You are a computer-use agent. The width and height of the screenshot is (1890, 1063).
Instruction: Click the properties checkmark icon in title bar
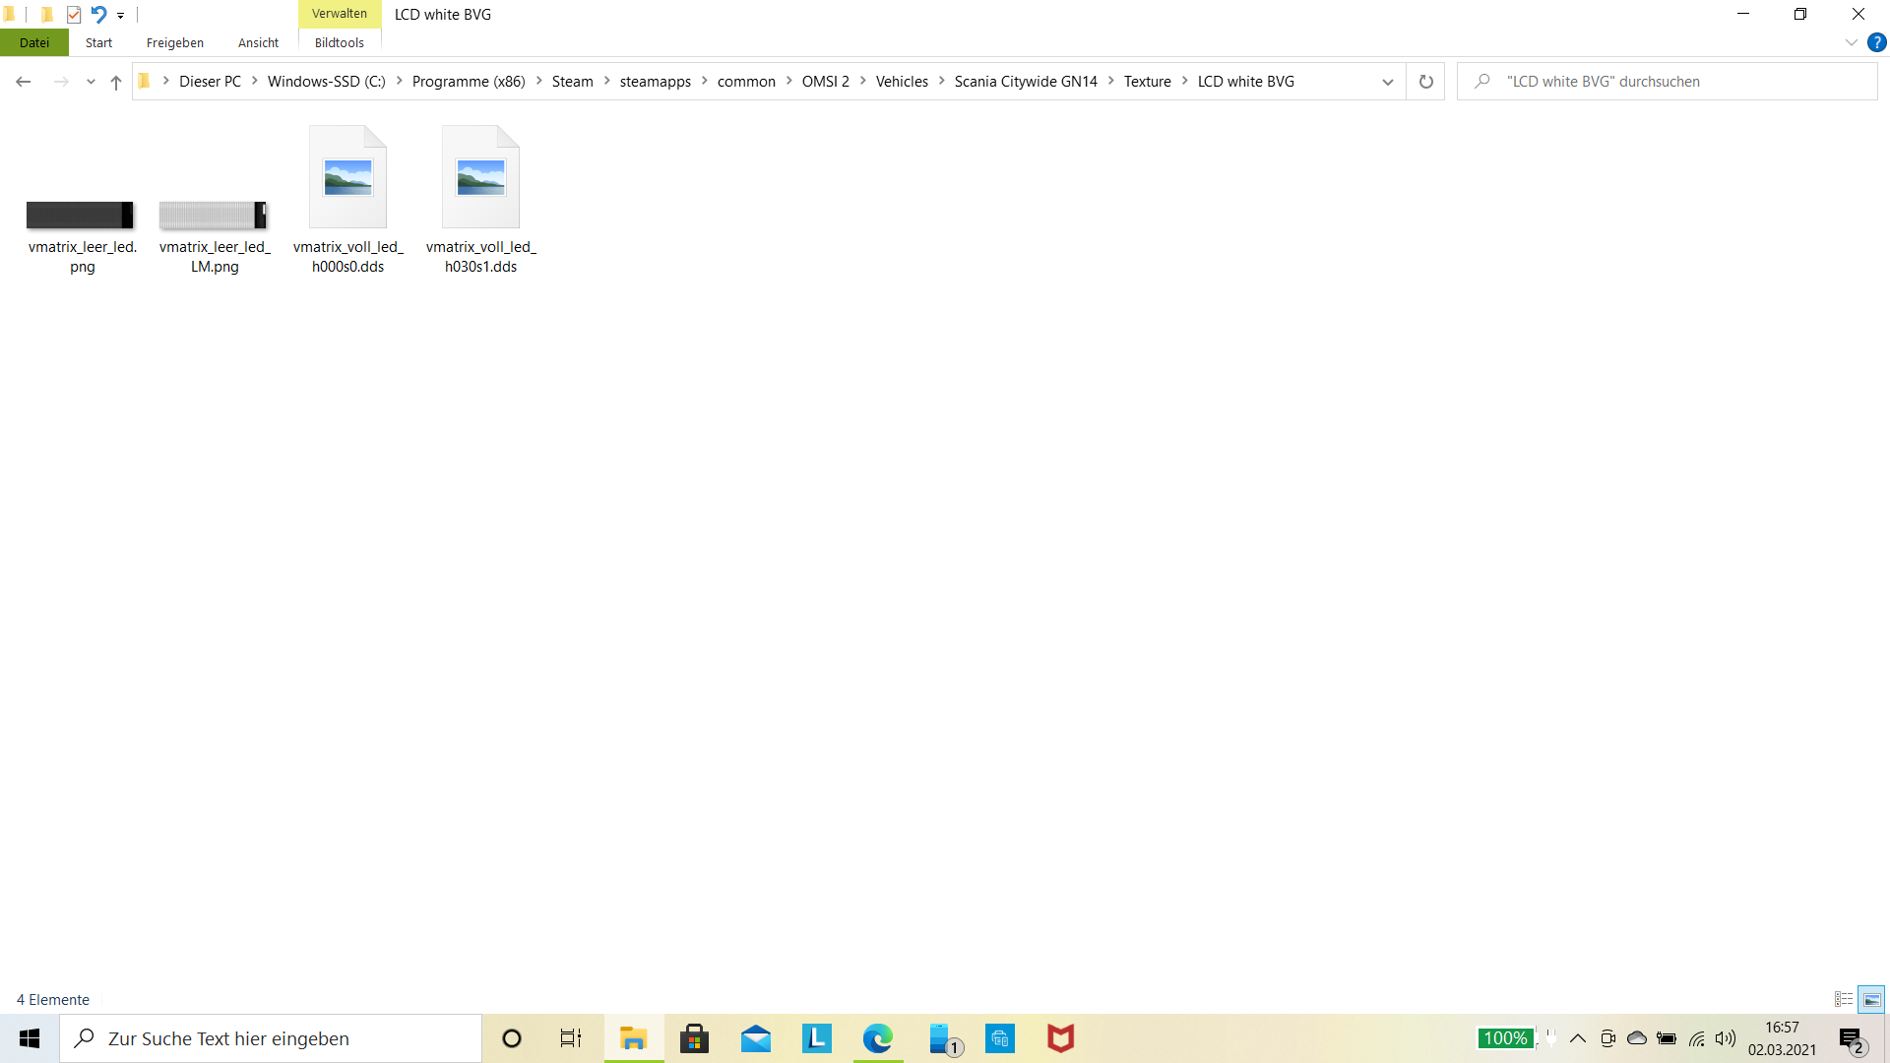click(74, 15)
